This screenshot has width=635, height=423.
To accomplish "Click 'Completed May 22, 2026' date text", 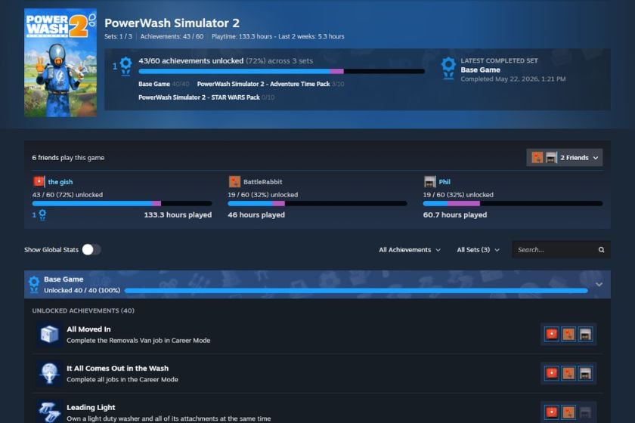I will (513, 79).
